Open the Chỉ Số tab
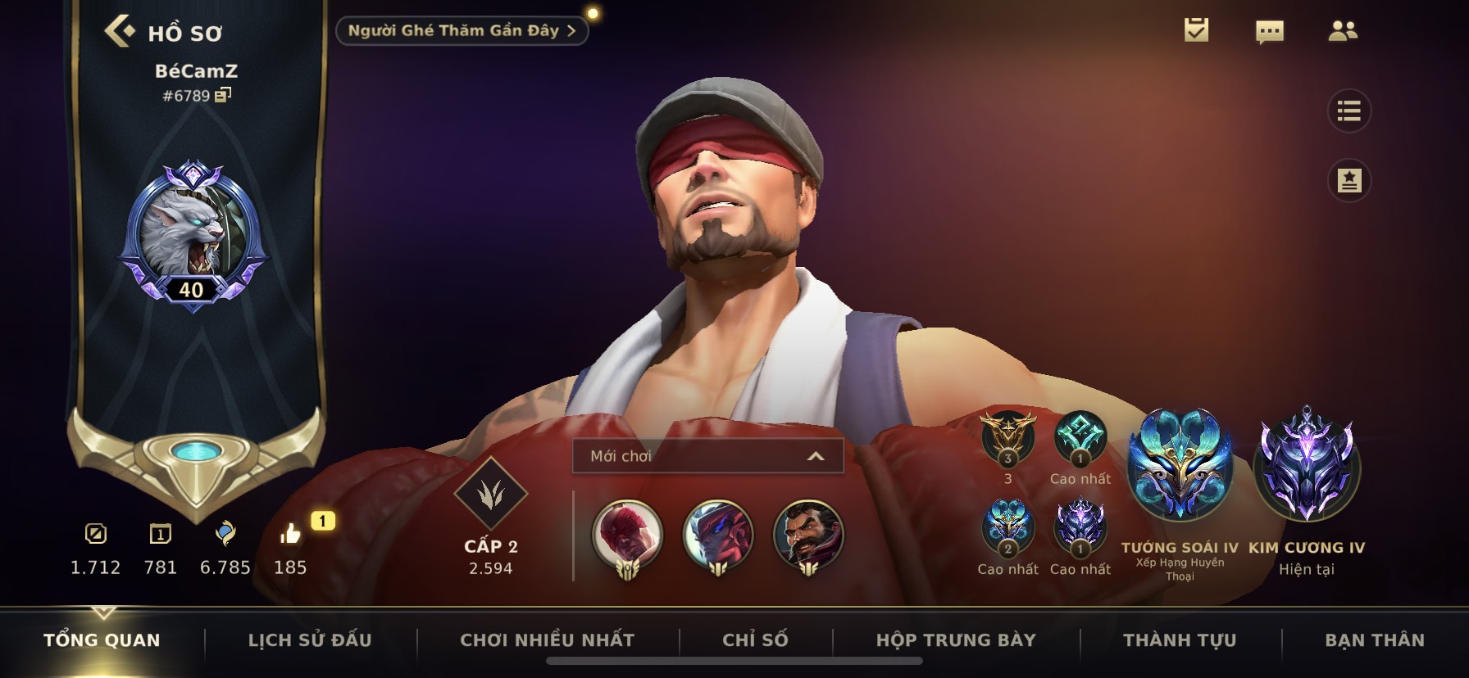Viewport: 1469px width, 678px height. 755,640
